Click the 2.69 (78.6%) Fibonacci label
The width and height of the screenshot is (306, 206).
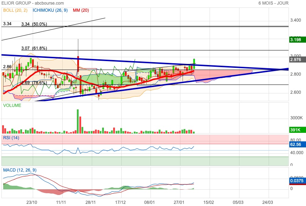(x=34, y=82)
